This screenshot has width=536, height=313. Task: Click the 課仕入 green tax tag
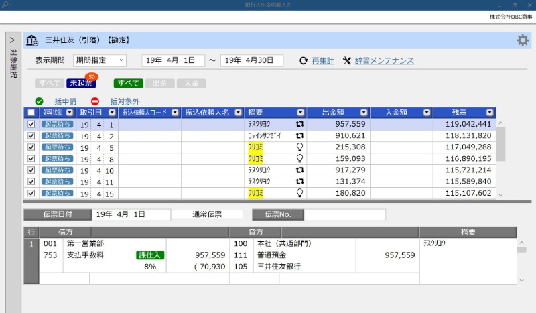tap(150, 255)
